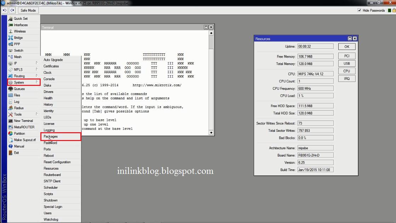The height and width of the screenshot is (223, 396).
Task: Click the Files folder icon in sidebar
Action: coord(10,95)
